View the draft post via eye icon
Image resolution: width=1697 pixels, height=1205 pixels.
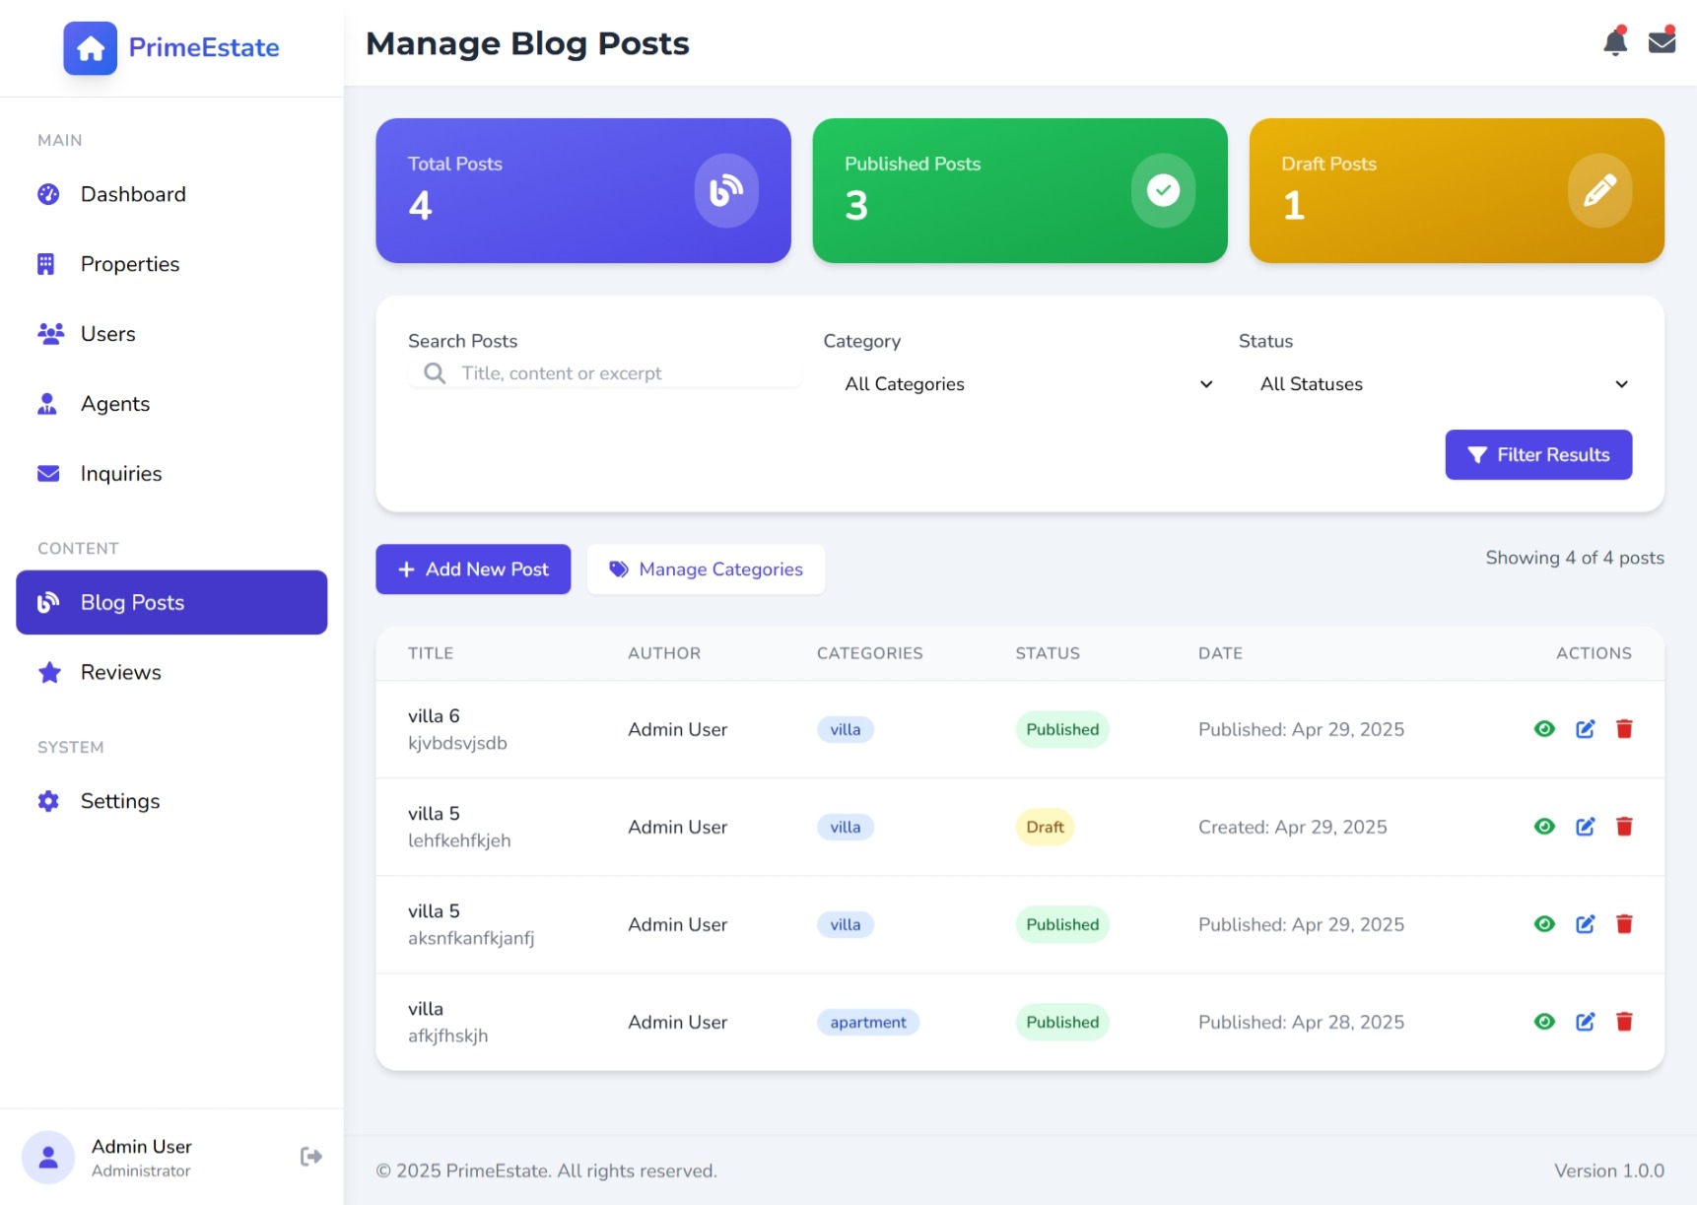click(1544, 827)
